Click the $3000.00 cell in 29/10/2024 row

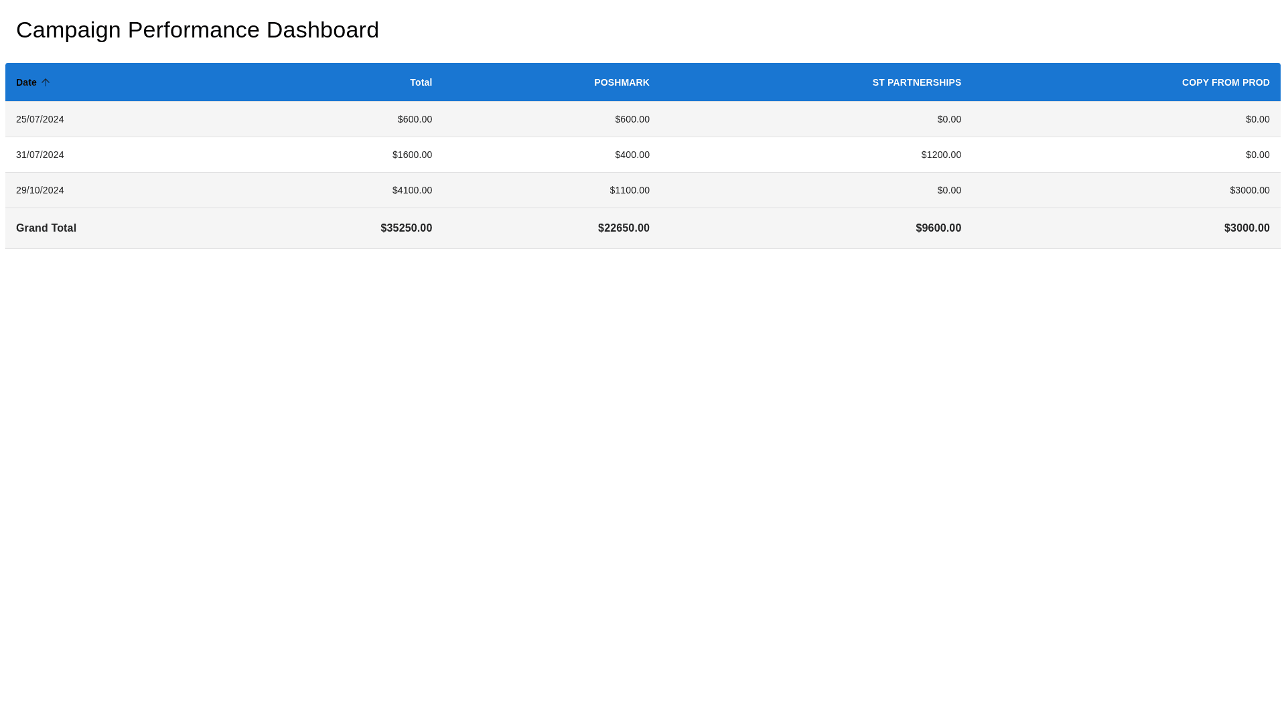[1249, 190]
